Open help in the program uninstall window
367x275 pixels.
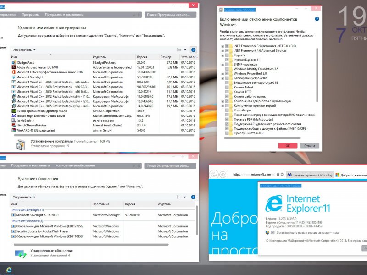coord(193,50)
